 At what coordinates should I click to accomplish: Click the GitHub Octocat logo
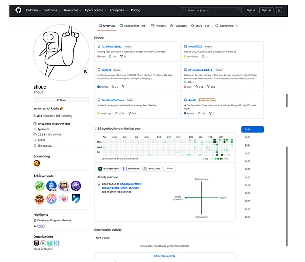click(x=18, y=10)
